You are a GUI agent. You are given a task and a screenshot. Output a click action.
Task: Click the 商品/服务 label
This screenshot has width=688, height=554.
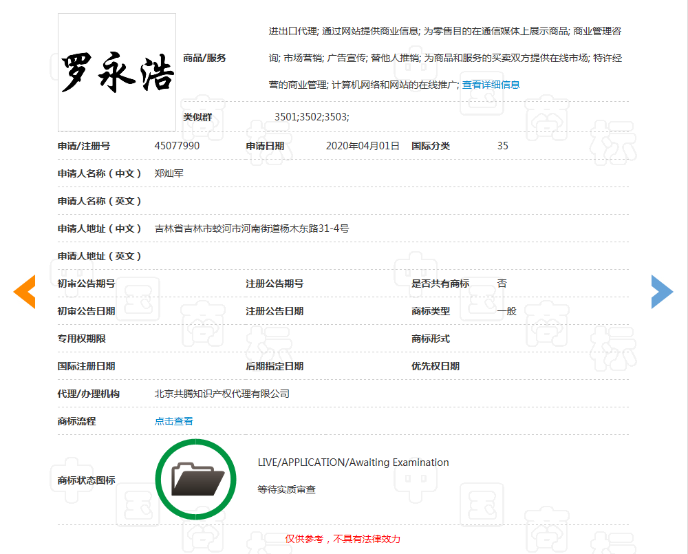click(204, 58)
